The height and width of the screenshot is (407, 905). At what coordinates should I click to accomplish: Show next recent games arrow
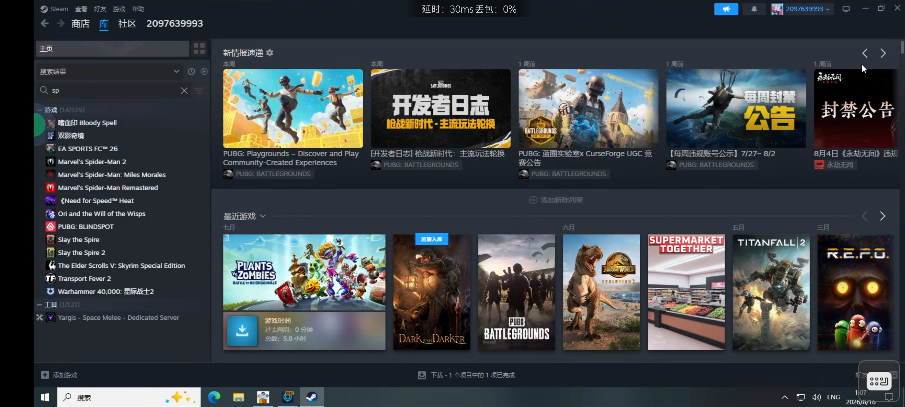tap(882, 216)
